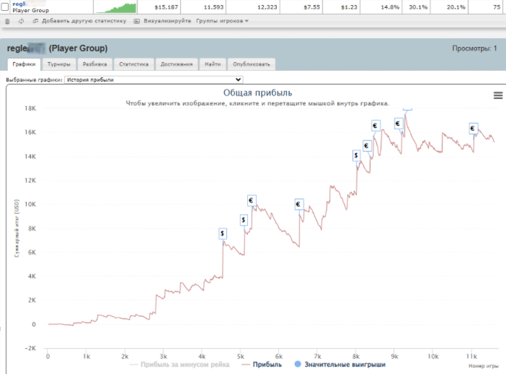Click the icon beside 'Добавить другую статистику'

pyautogui.click(x=35, y=21)
